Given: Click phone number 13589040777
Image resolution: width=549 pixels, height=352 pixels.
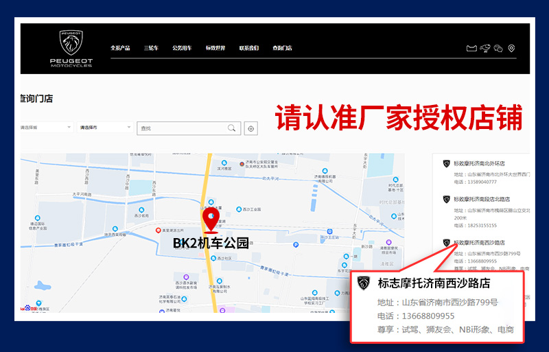Looking at the screenshot, I should point(481,182).
